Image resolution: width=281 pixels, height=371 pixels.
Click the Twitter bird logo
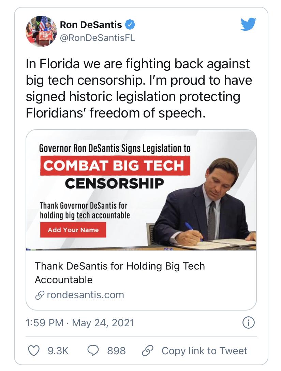tap(248, 25)
